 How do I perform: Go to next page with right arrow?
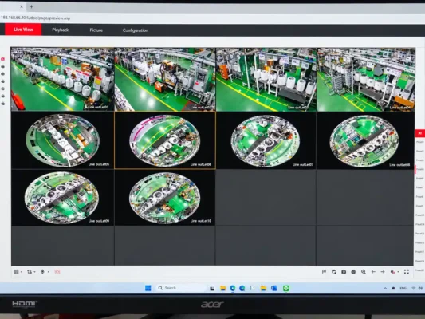[383, 272]
